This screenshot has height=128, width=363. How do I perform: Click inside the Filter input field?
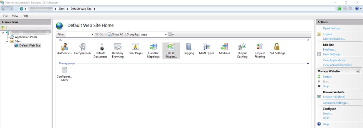(x=78, y=34)
